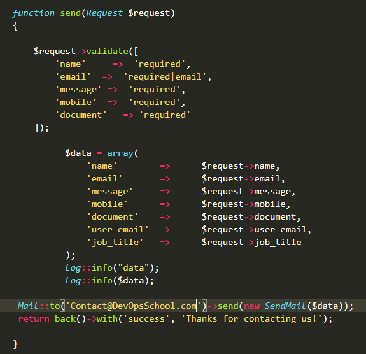Screen dimensions: 366x354
Task: Click the Contact@DevOpsSchool.com email string
Action: click(134, 306)
